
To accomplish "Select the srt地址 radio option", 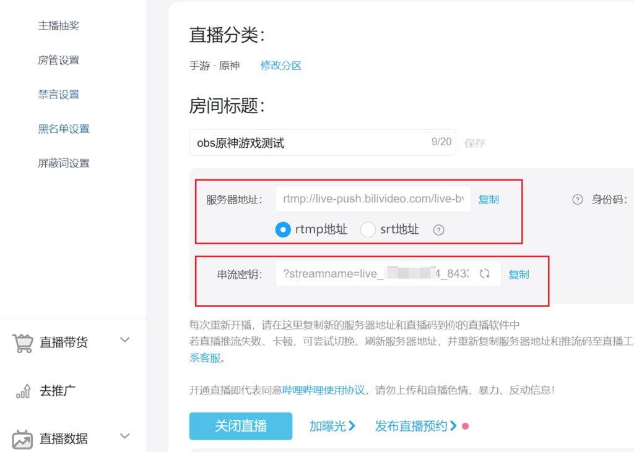I will point(368,230).
